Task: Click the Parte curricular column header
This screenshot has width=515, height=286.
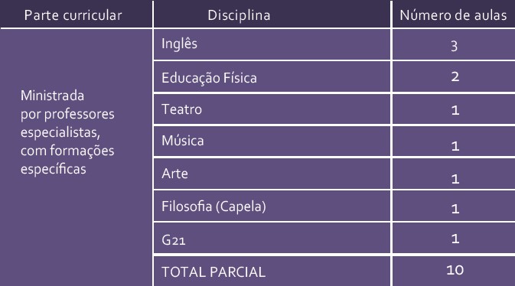Action: [76, 14]
